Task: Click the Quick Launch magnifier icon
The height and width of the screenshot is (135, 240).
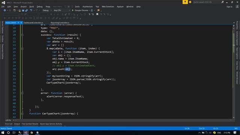Action: (222, 2)
